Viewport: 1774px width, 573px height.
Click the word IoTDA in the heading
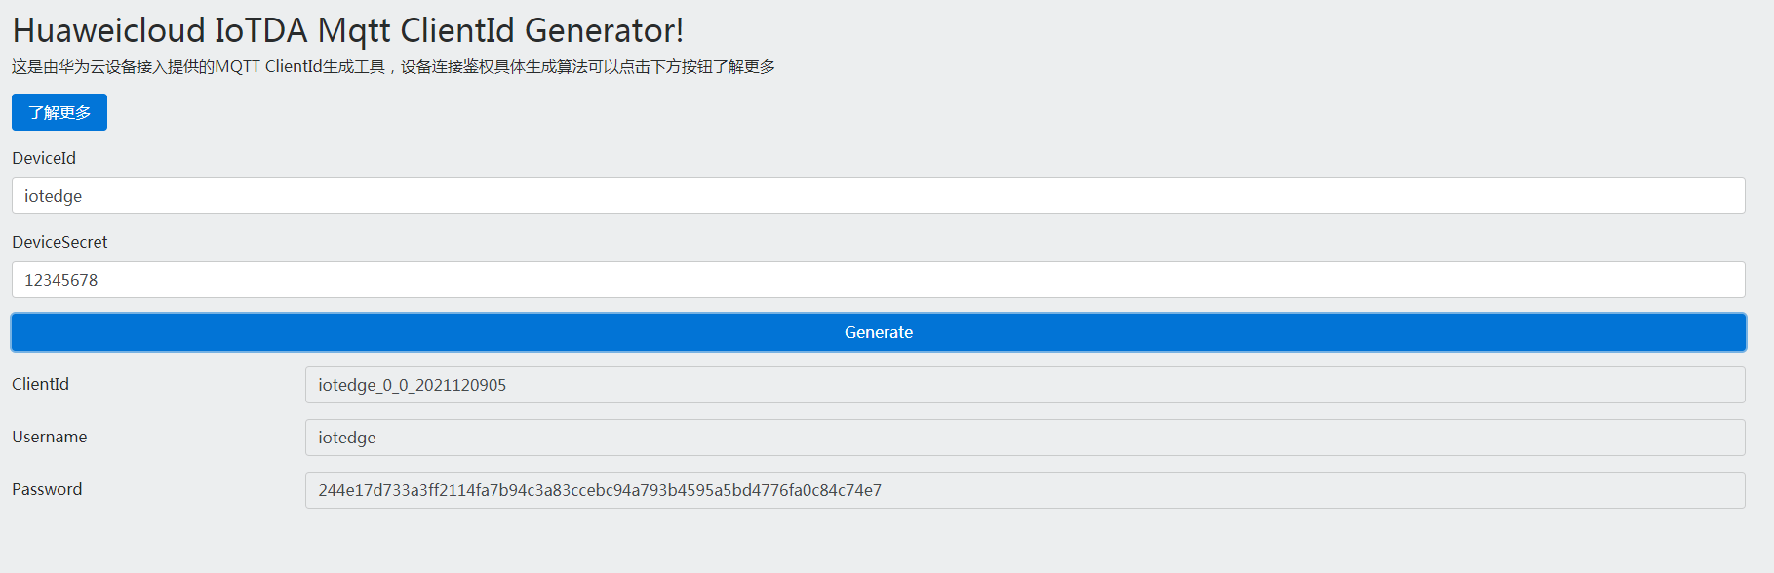(260, 31)
